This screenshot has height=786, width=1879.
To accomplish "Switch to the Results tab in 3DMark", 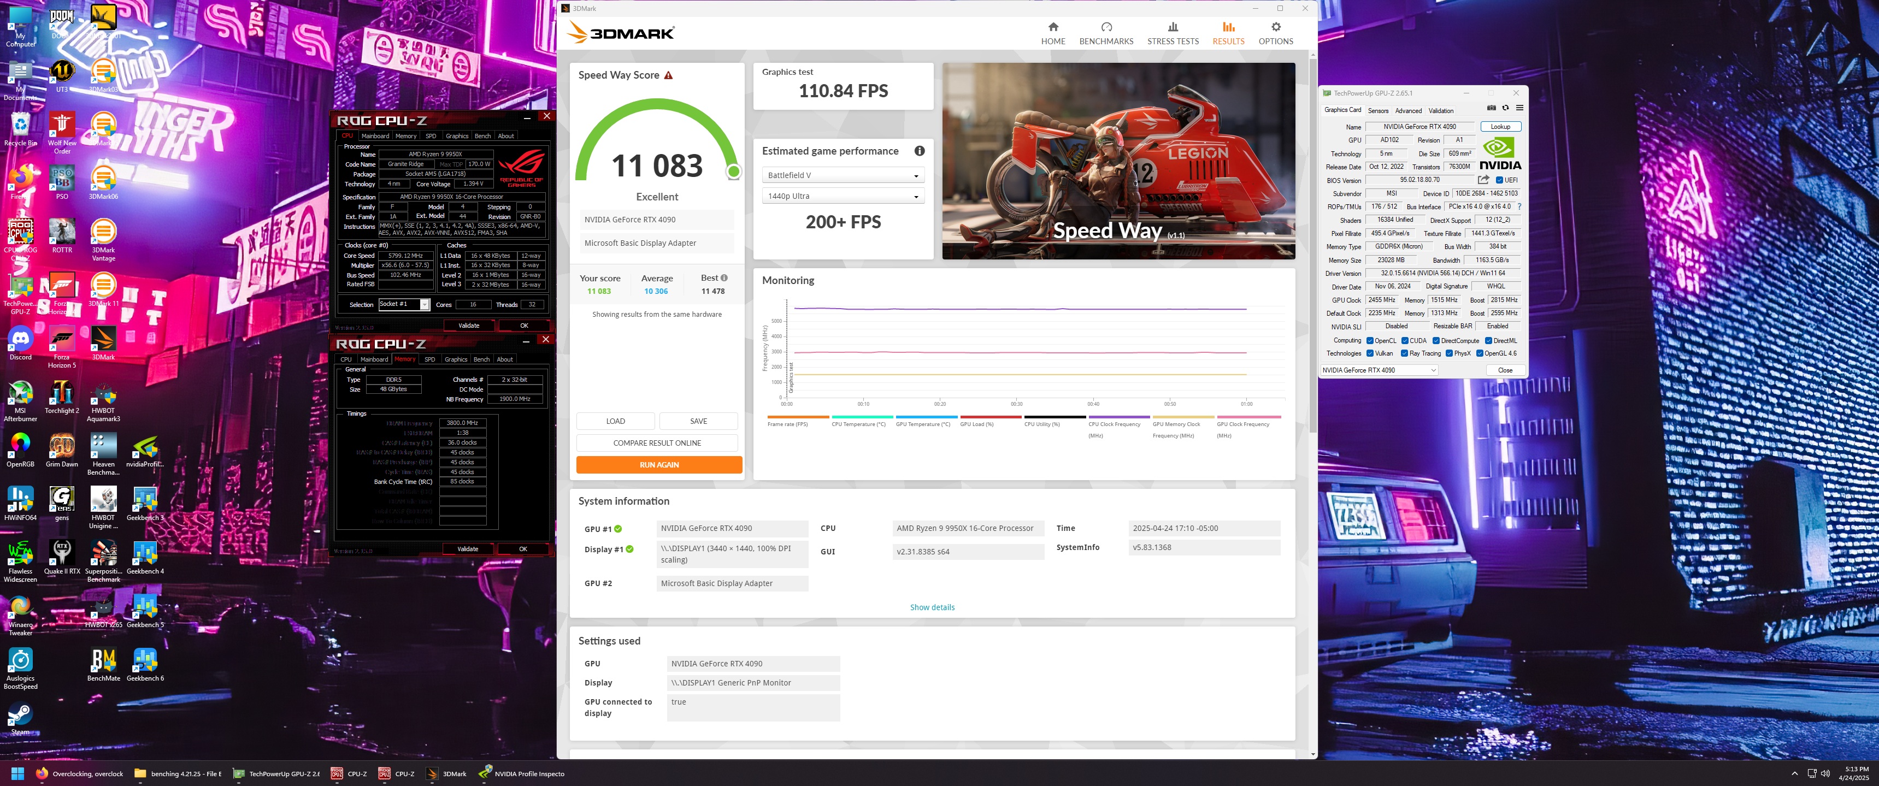I will [1228, 33].
